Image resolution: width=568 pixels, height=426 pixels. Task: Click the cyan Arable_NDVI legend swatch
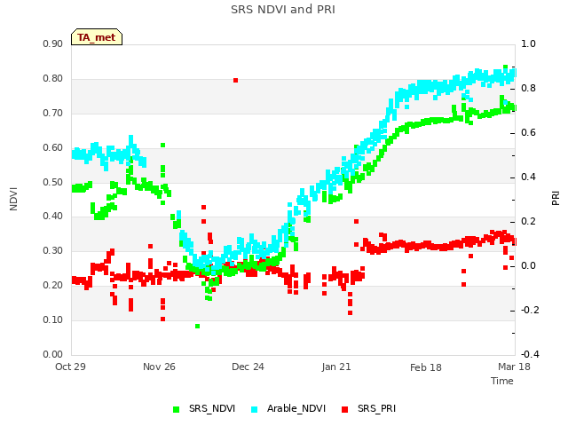255,409
